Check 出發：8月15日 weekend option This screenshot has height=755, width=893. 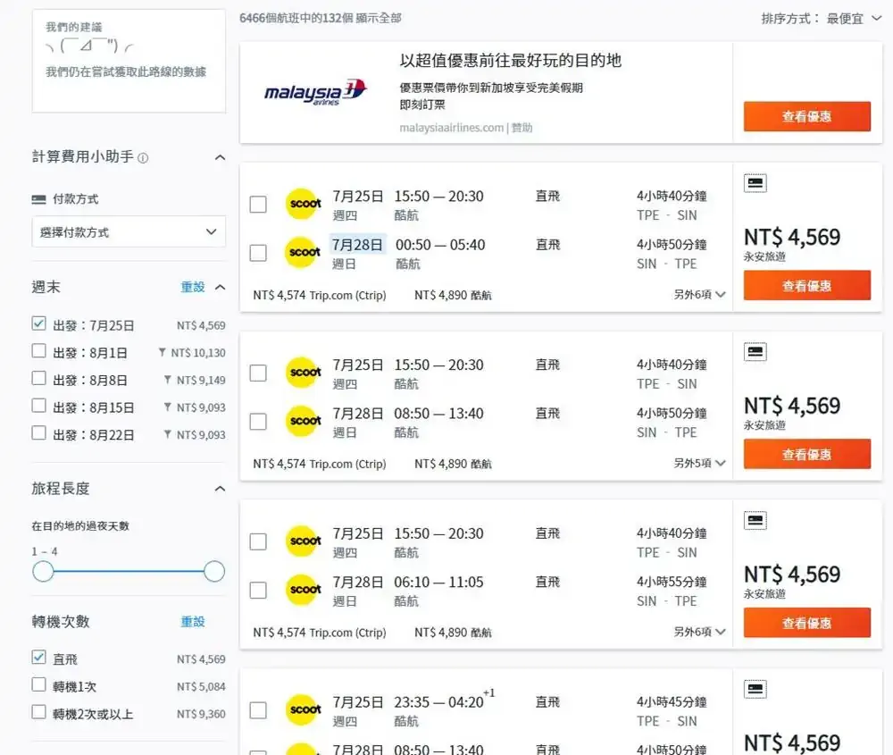click(38, 406)
